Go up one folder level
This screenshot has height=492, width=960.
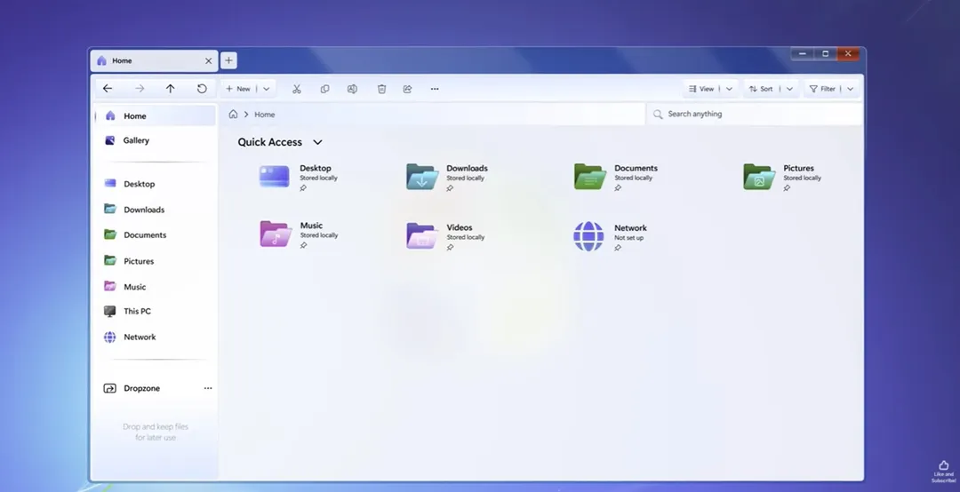170,89
